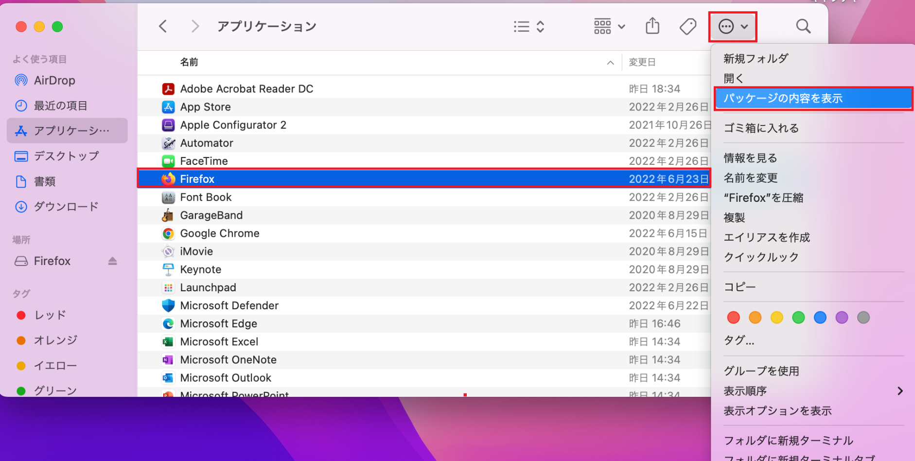Select the Font Book app icon

pyautogui.click(x=168, y=197)
